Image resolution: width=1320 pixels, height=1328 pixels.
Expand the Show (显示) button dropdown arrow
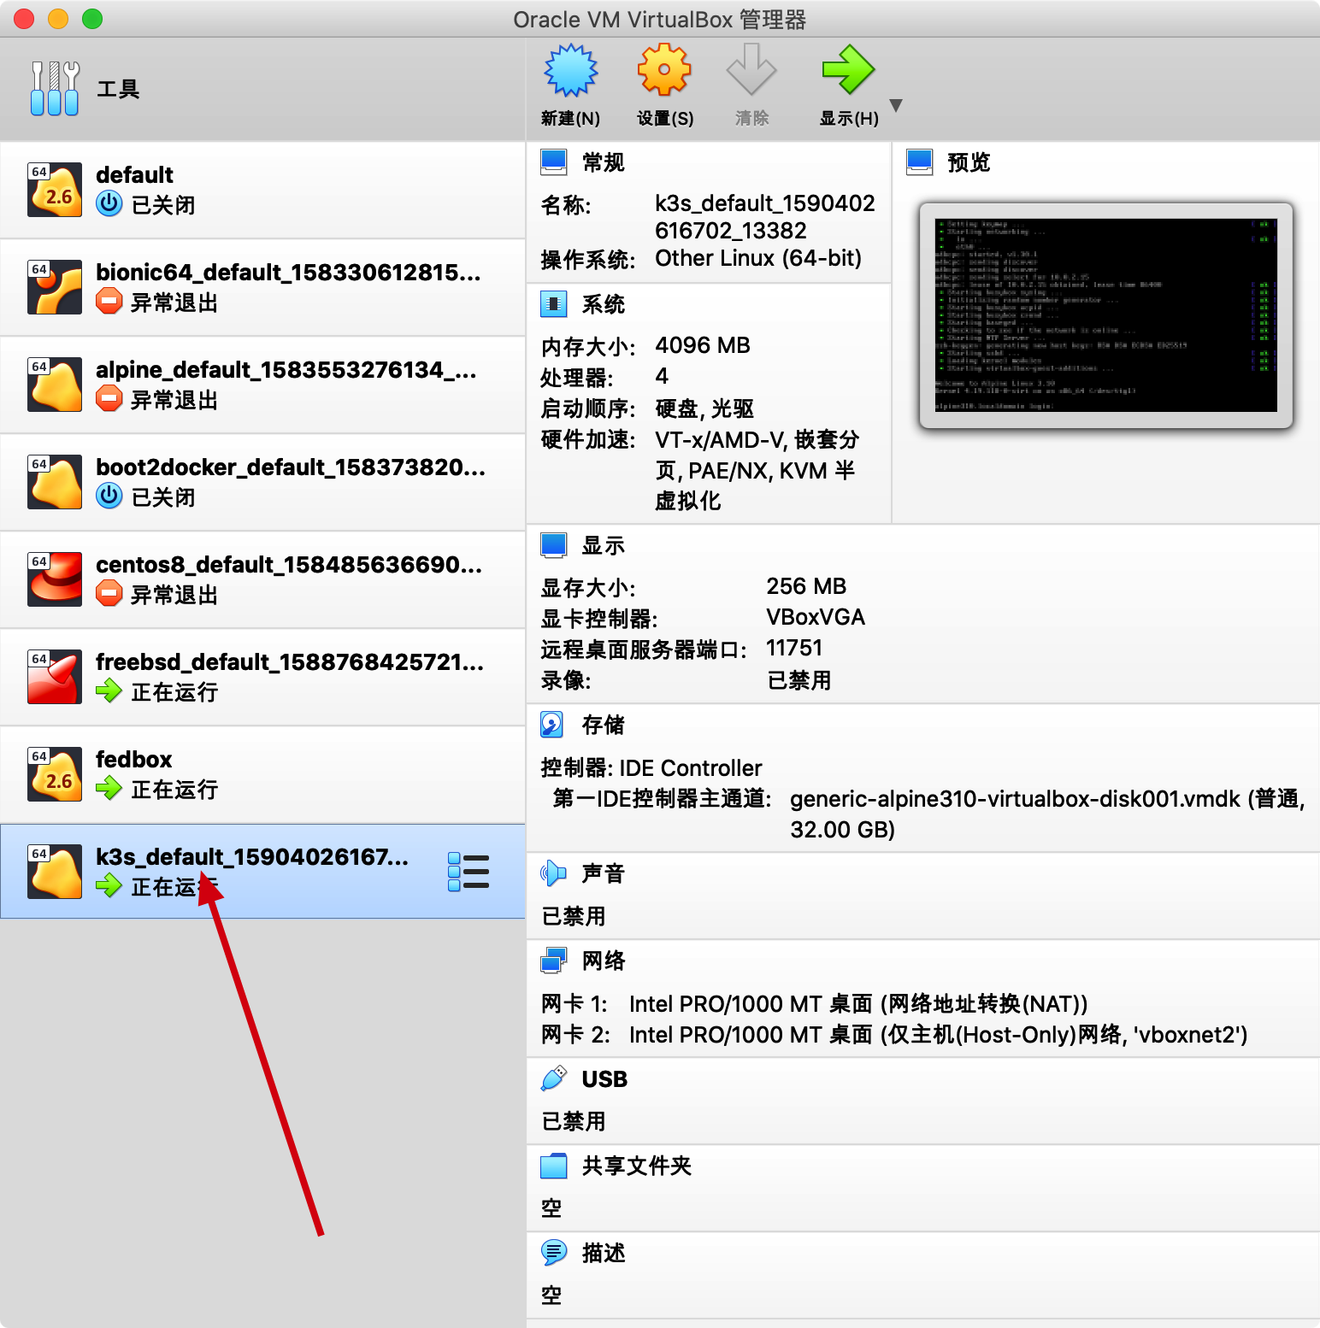pyautogui.click(x=896, y=106)
